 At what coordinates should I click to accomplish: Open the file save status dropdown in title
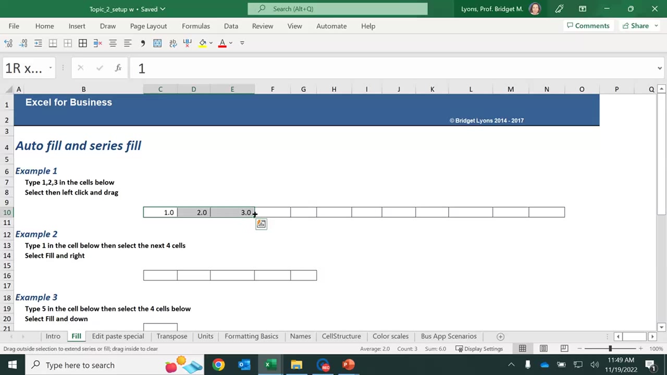click(163, 9)
